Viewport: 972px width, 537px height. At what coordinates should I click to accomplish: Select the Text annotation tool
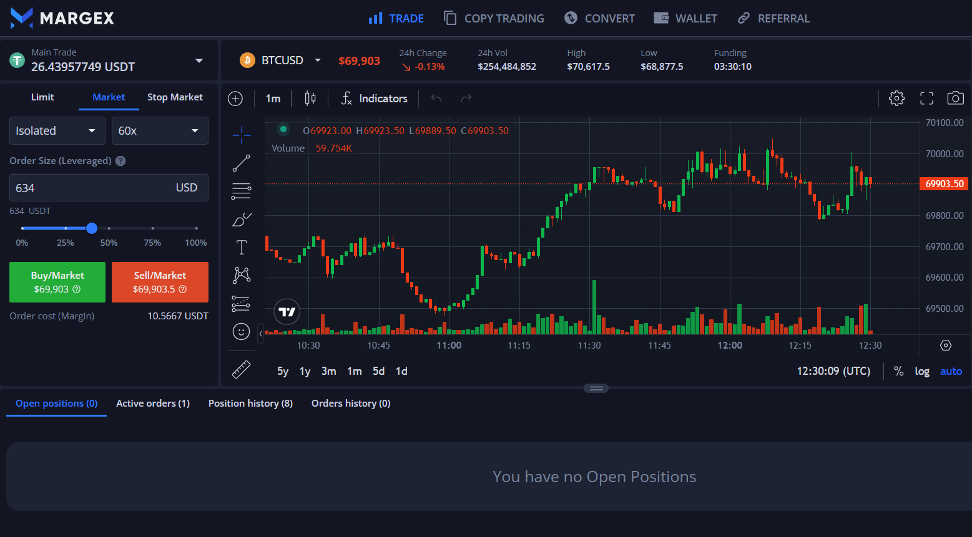[x=241, y=247]
